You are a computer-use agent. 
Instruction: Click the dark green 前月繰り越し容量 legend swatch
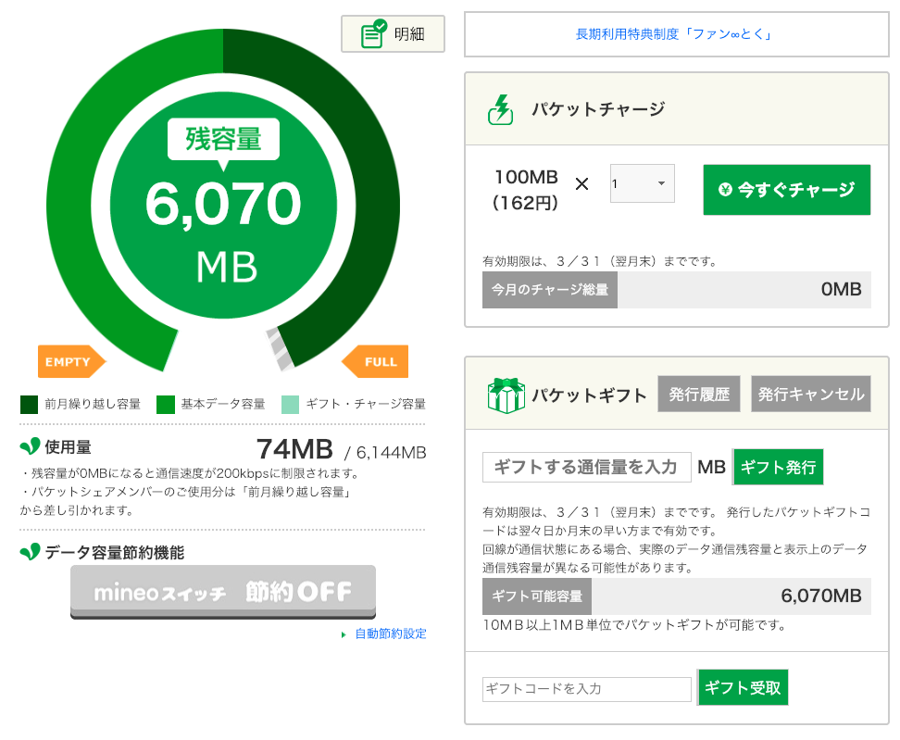pyautogui.click(x=29, y=404)
